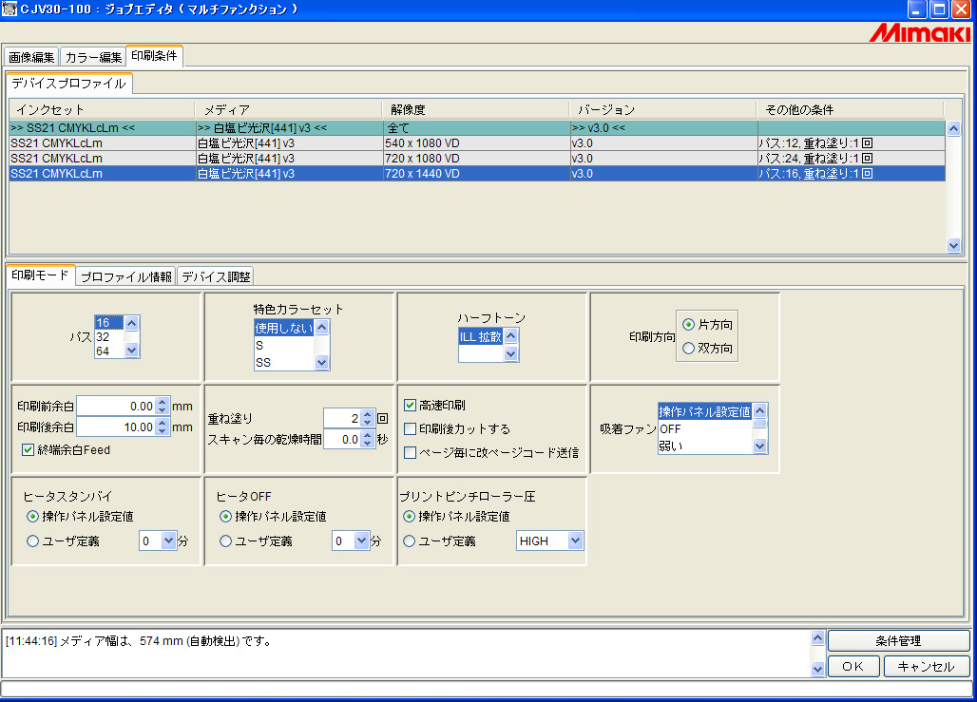Increase スキャン毎の乾燥時間 with up arrow
The height and width of the screenshot is (702, 977).
click(367, 435)
